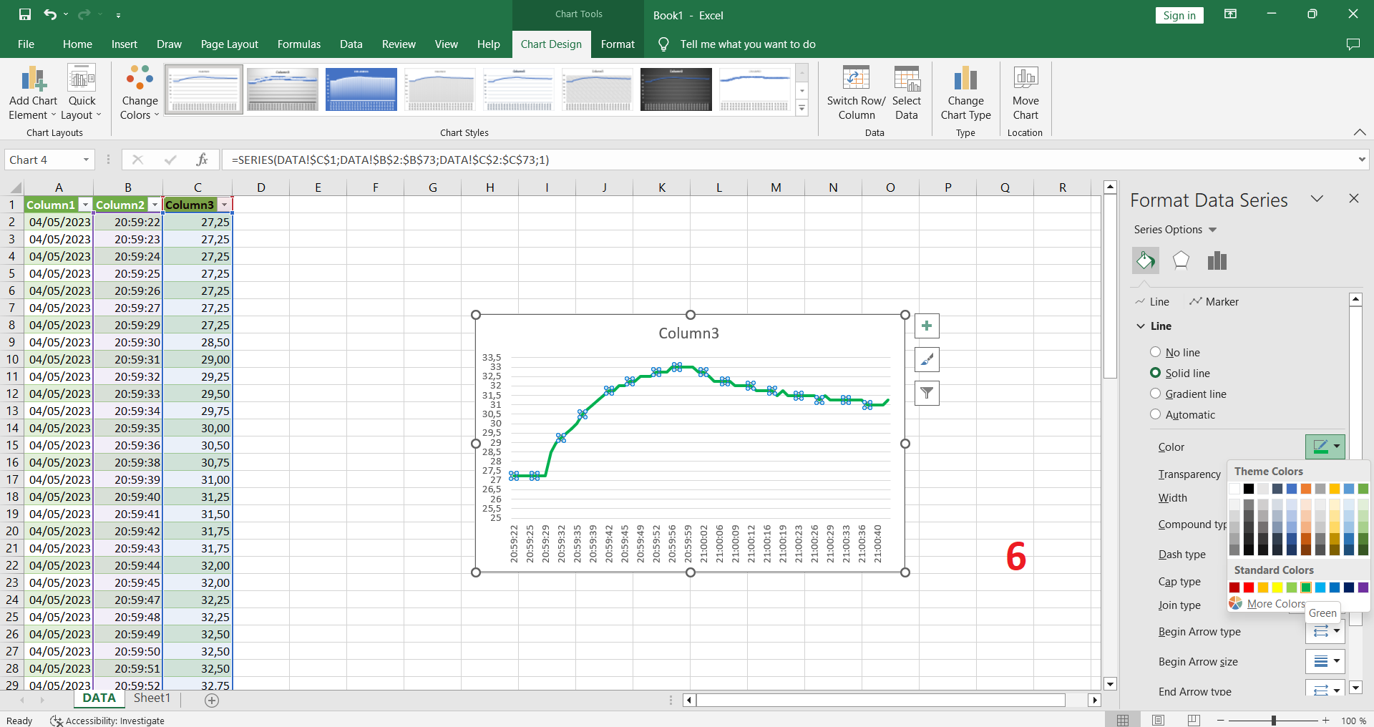This screenshot has height=727, width=1374.
Task: Open the Series Options dropdown
Action: point(1212,230)
